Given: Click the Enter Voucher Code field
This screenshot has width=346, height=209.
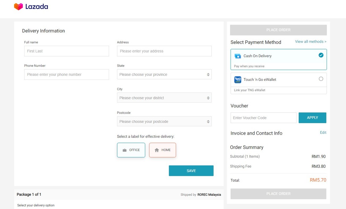Looking at the screenshot, I should (x=263, y=118).
